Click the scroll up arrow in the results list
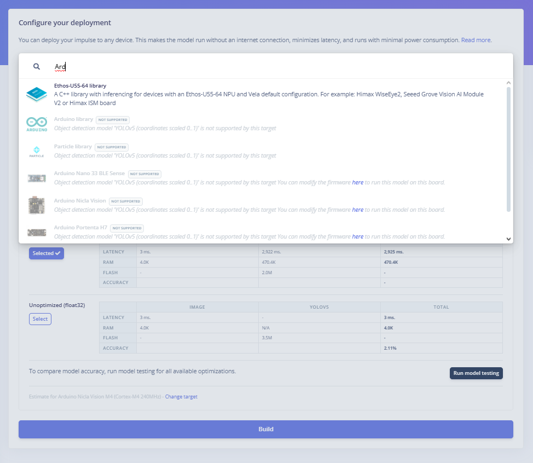 pyautogui.click(x=508, y=83)
